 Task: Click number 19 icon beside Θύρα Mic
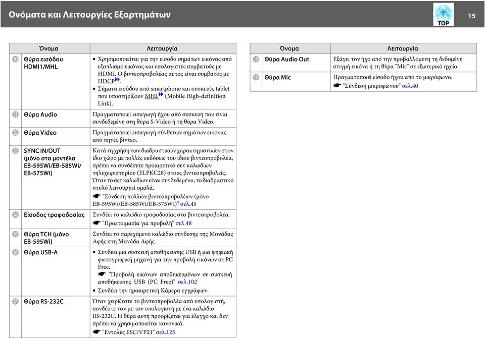pyautogui.click(x=256, y=77)
